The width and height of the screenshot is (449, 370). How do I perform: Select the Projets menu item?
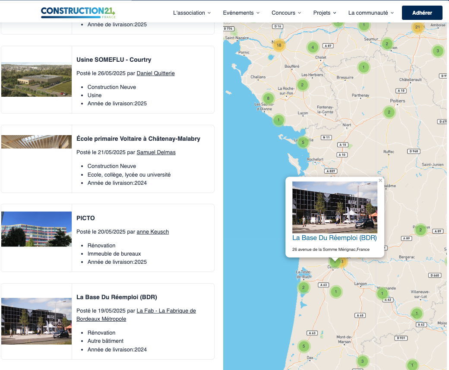(x=325, y=13)
